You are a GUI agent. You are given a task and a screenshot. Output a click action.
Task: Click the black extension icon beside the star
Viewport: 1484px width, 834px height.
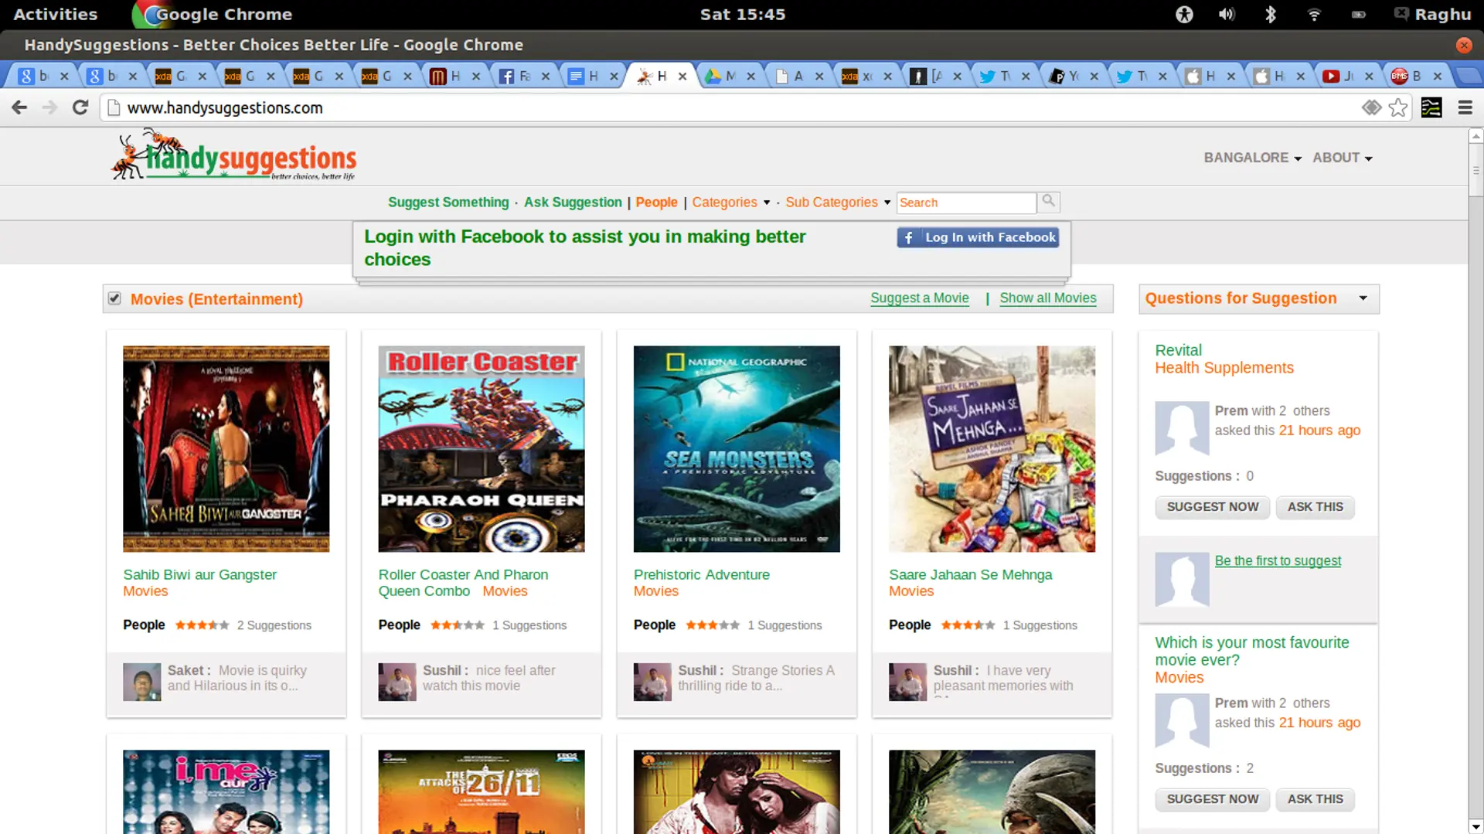pos(1431,107)
